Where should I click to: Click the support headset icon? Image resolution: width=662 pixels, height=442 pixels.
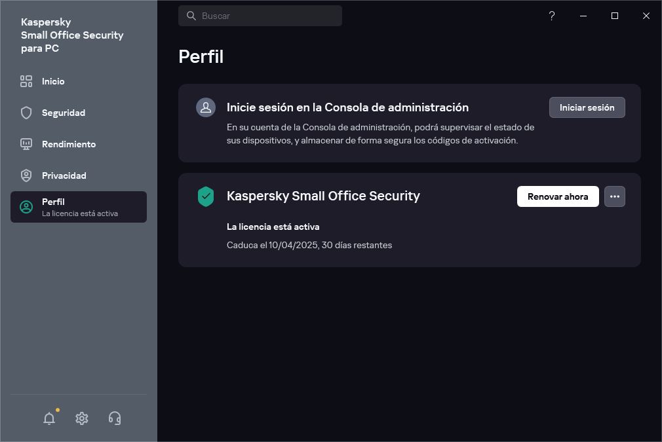pyautogui.click(x=114, y=418)
